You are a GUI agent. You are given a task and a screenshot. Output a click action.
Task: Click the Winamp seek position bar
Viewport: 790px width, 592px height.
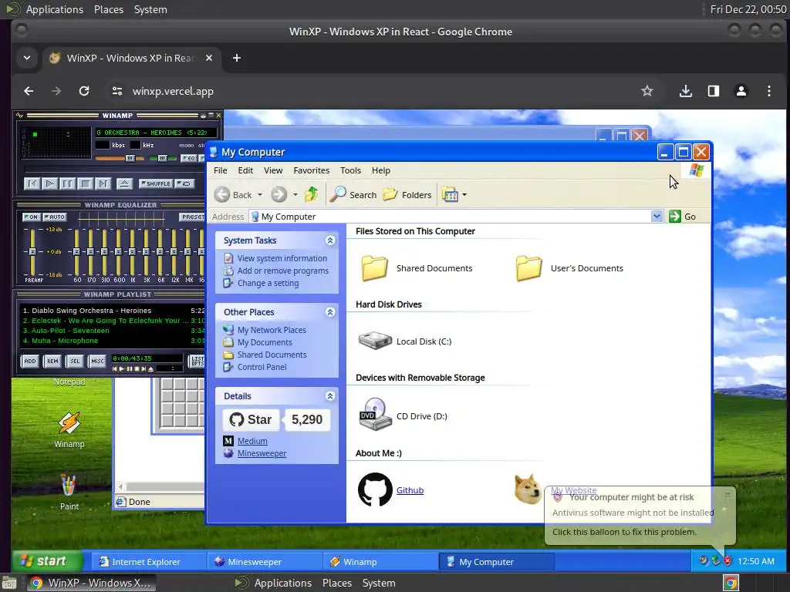pos(114,169)
